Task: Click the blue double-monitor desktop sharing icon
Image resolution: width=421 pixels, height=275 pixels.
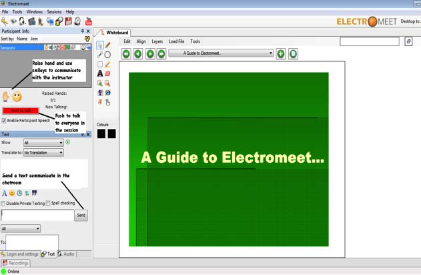Action: pyautogui.click(x=50, y=21)
